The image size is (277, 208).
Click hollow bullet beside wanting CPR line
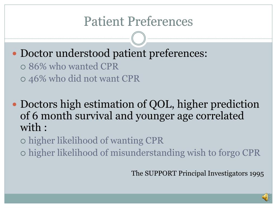[x=23, y=141]
